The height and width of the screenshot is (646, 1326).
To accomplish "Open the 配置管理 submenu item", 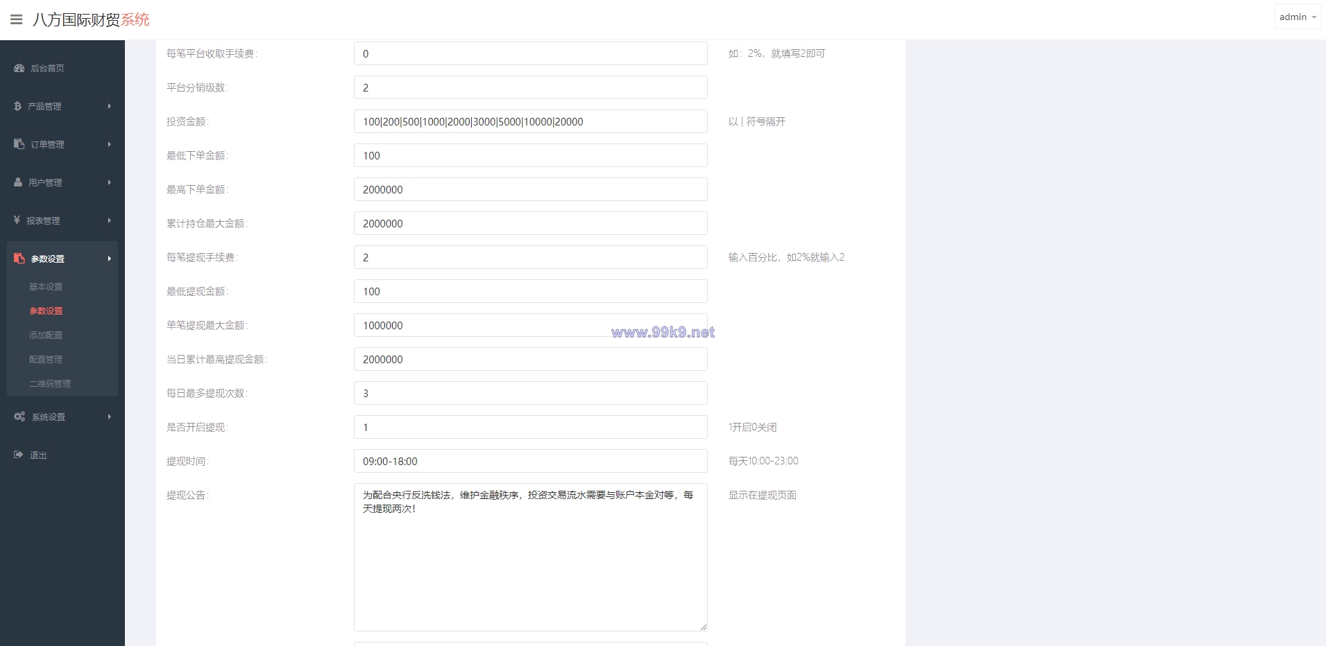I will click(x=46, y=359).
